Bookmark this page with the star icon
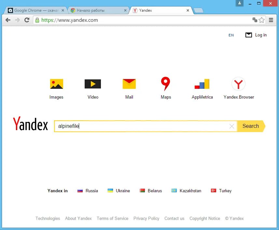Image resolution: width=279 pixels, height=230 pixels. pyautogui.click(x=261, y=20)
